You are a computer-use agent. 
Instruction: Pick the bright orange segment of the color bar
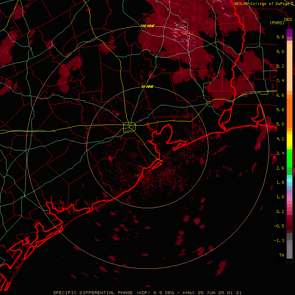coord(289,113)
